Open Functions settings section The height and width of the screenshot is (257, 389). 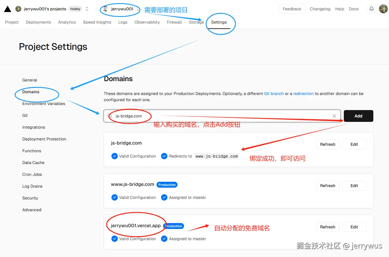coord(32,151)
